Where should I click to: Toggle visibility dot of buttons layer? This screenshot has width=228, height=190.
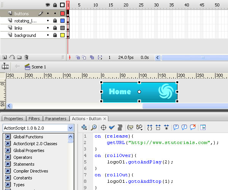48,13
